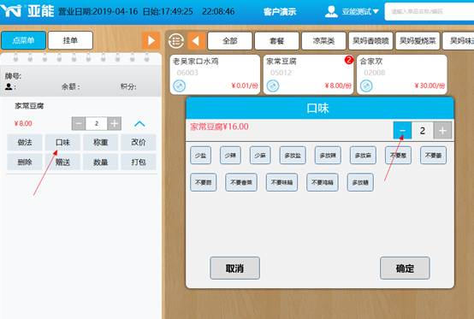Toggle the 多放糖 flavor option
This screenshot has width=474, height=319.
coord(360,182)
